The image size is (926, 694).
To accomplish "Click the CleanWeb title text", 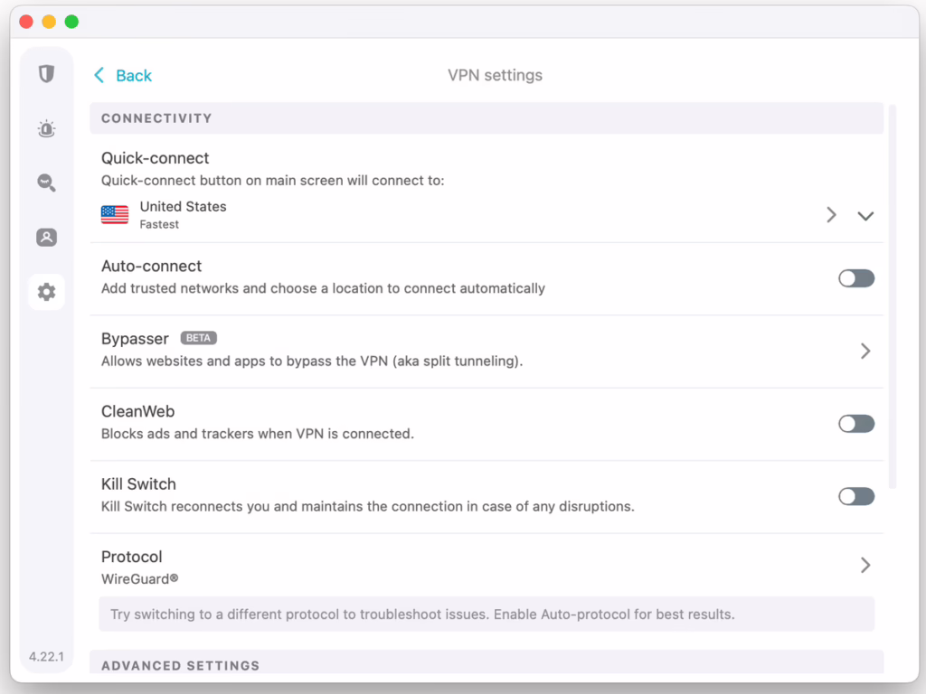I will [x=138, y=411].
